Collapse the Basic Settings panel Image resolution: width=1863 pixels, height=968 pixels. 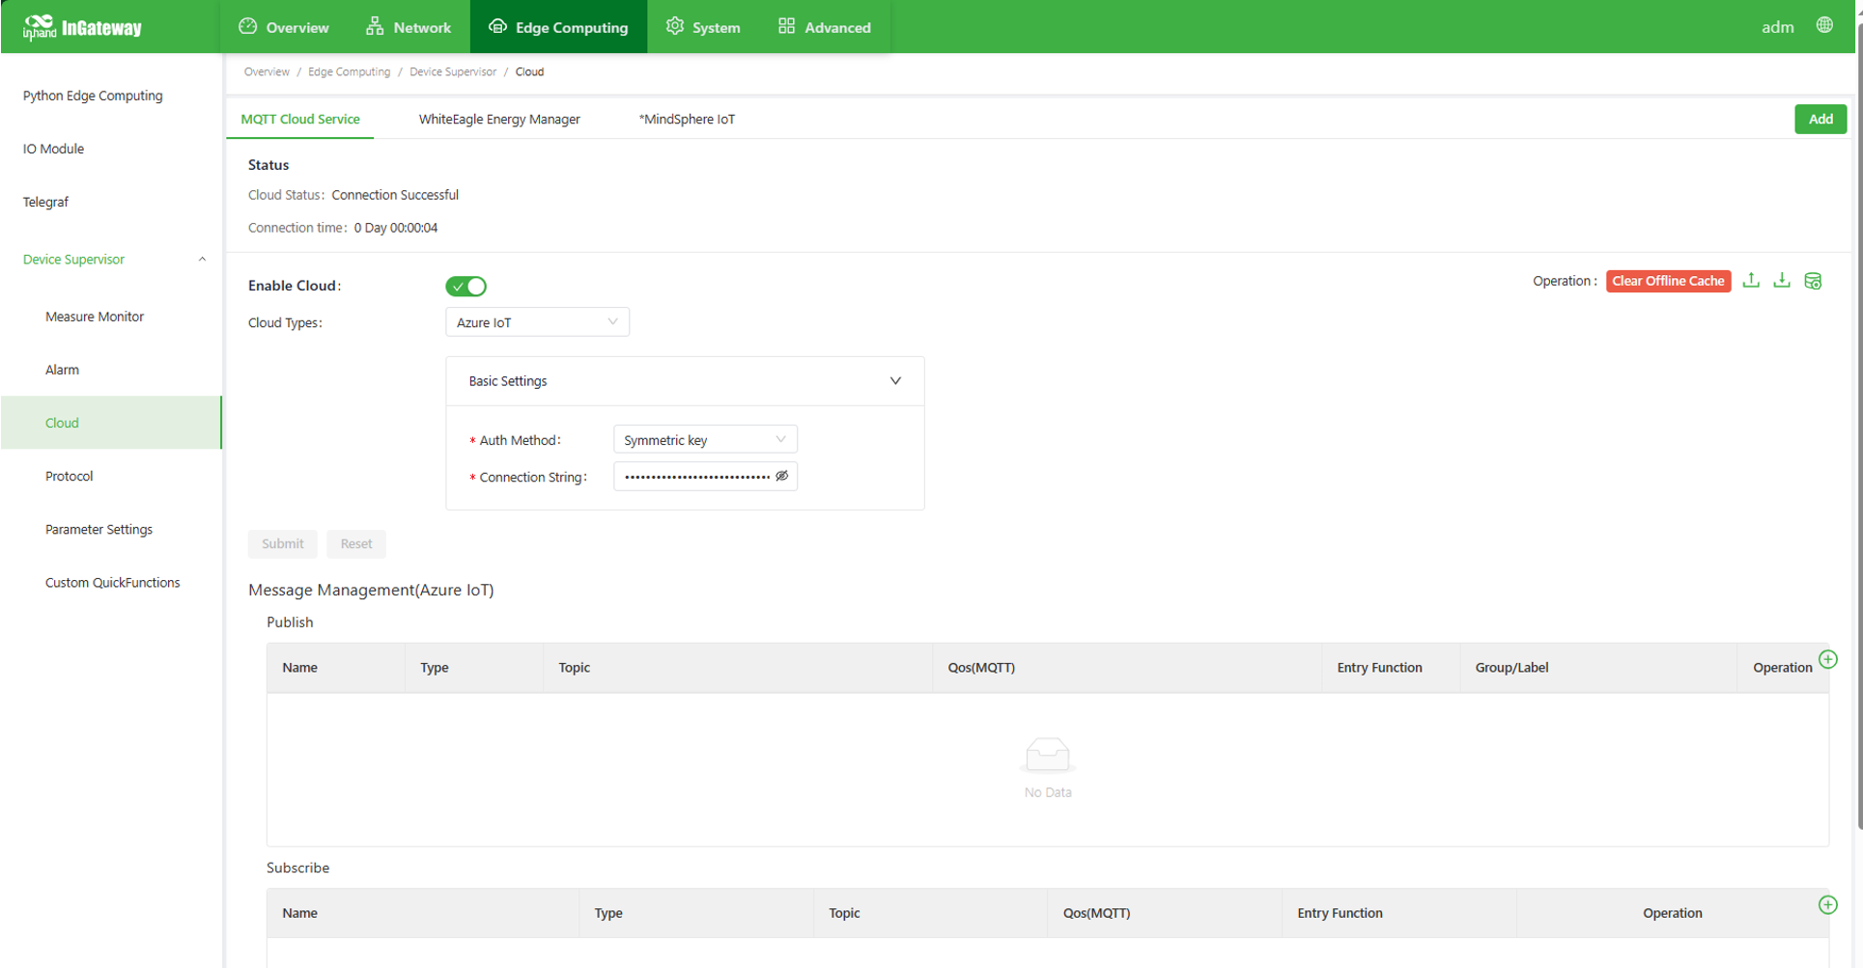click(894, 381)
